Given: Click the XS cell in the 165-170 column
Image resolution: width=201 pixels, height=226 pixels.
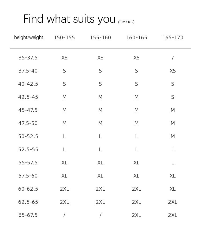Looking at the screenshot, I should 173,71.
